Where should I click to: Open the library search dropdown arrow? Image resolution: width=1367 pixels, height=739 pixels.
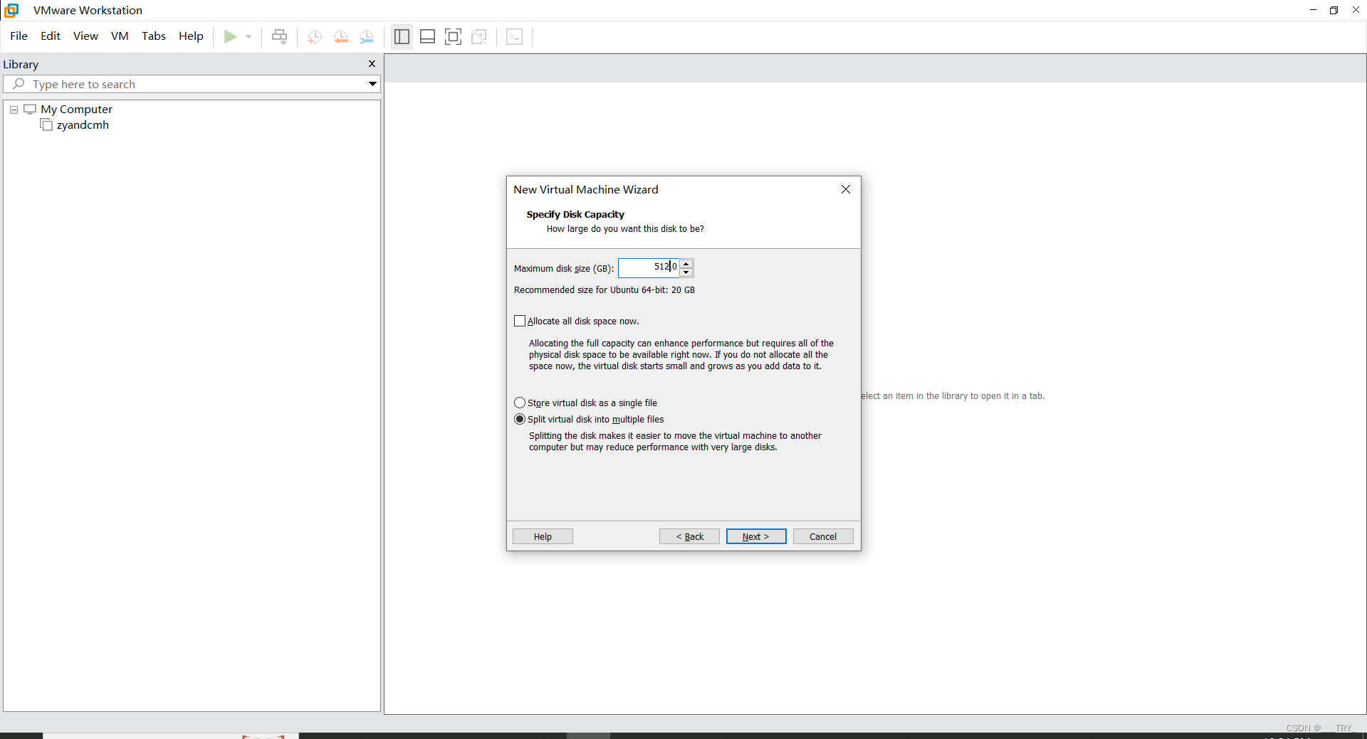tap(372, 84)
